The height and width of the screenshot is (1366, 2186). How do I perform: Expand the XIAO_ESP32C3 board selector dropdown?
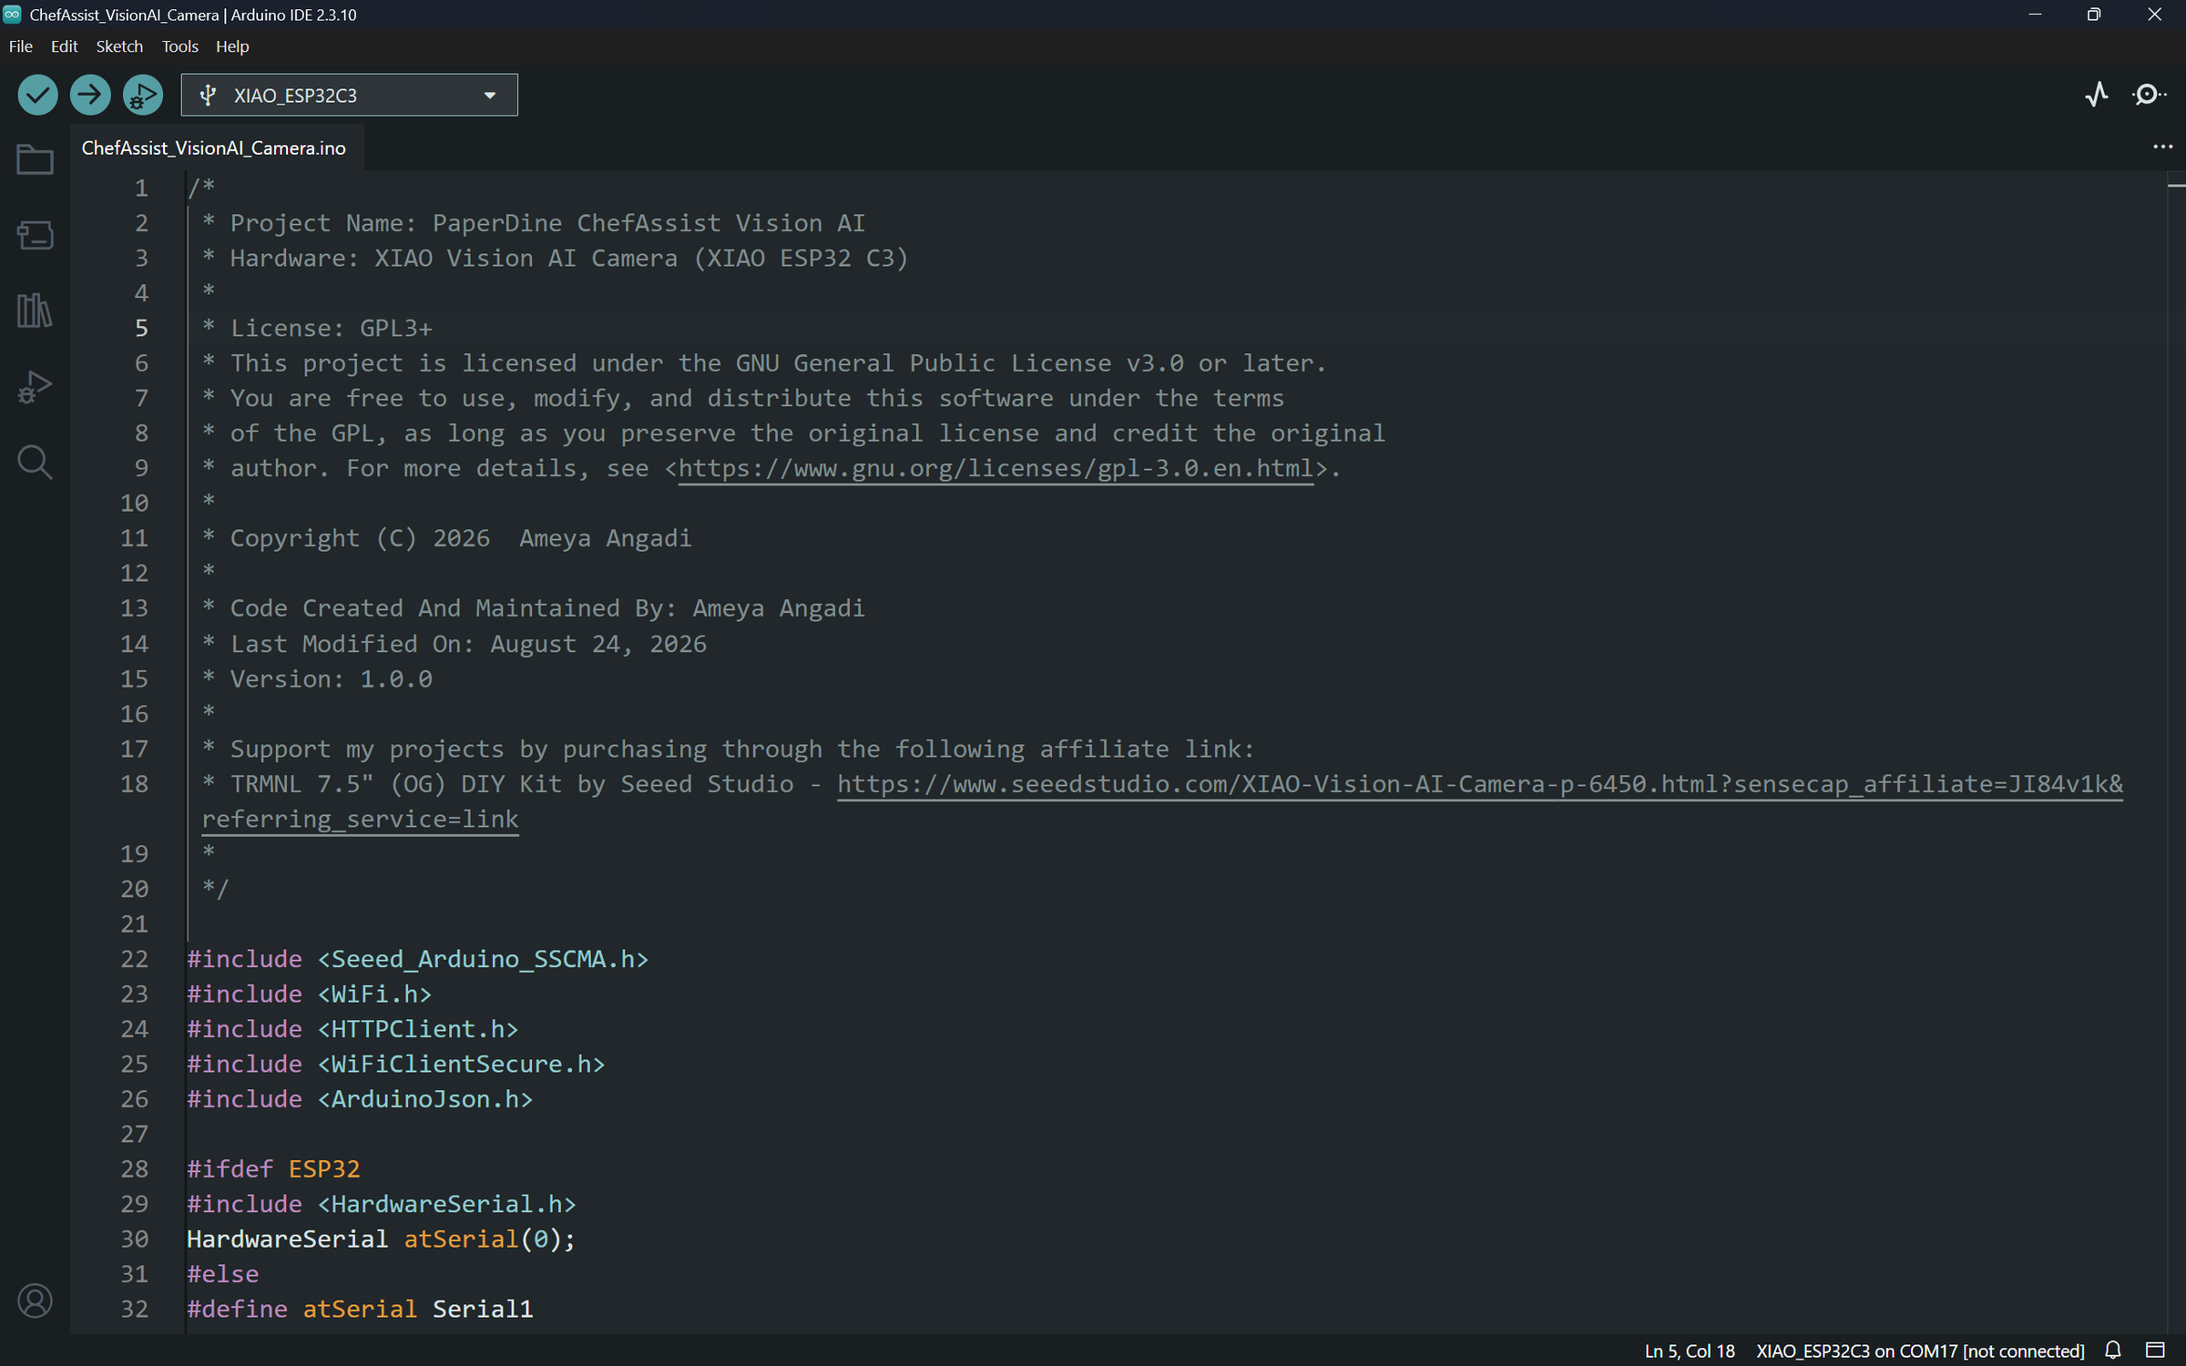coord(349,95)
